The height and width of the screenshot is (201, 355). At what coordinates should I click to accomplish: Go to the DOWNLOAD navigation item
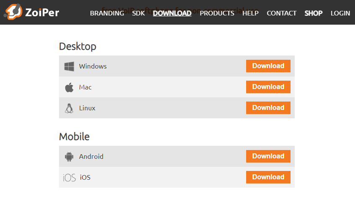[172, 13]
